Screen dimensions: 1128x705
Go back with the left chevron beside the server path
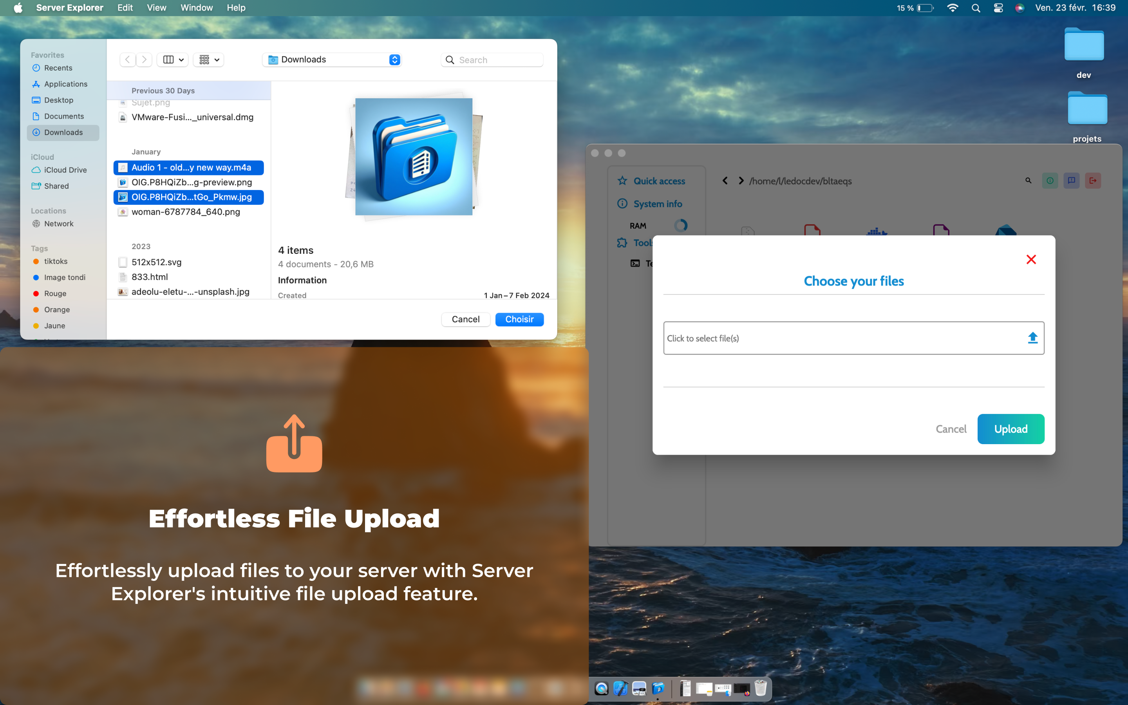tap(725, 181)
